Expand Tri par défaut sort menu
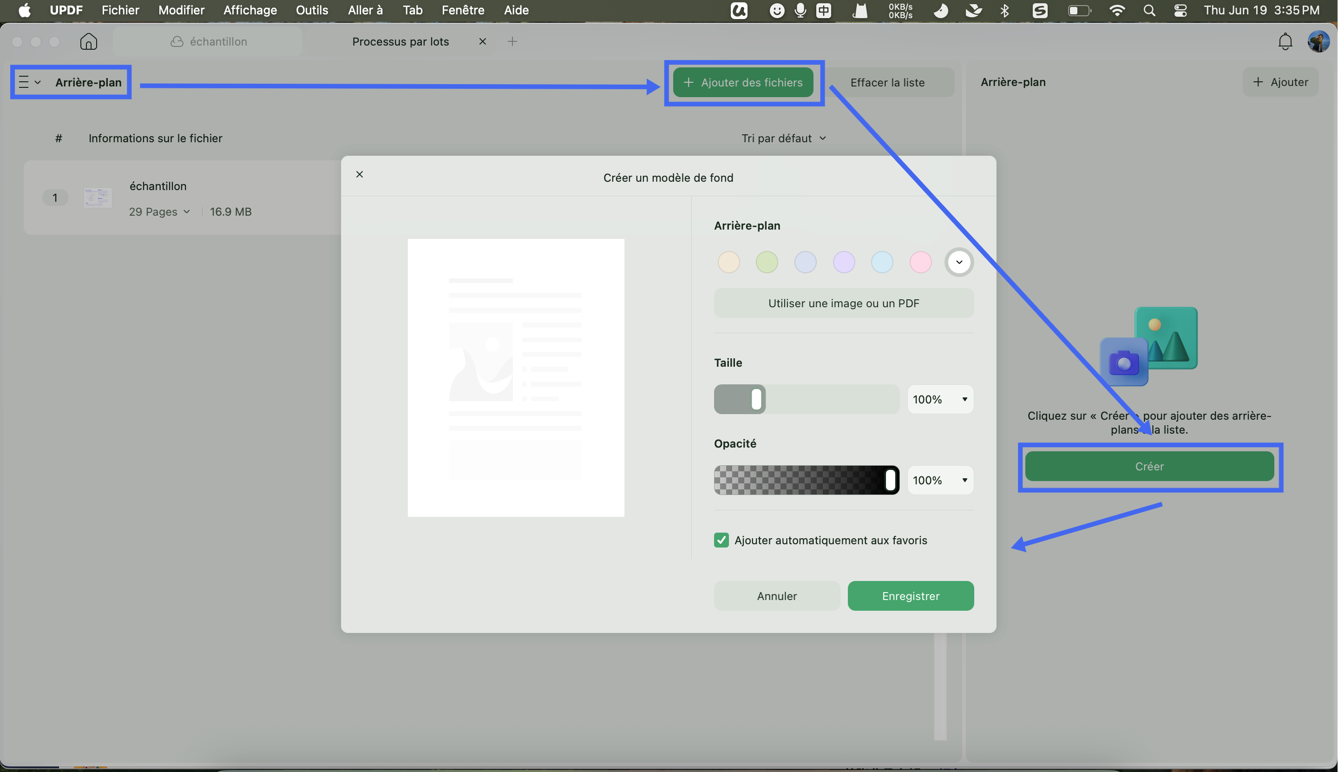Image resolution: width=1338 pixels, height=772 pixels. tap(784, 139)
